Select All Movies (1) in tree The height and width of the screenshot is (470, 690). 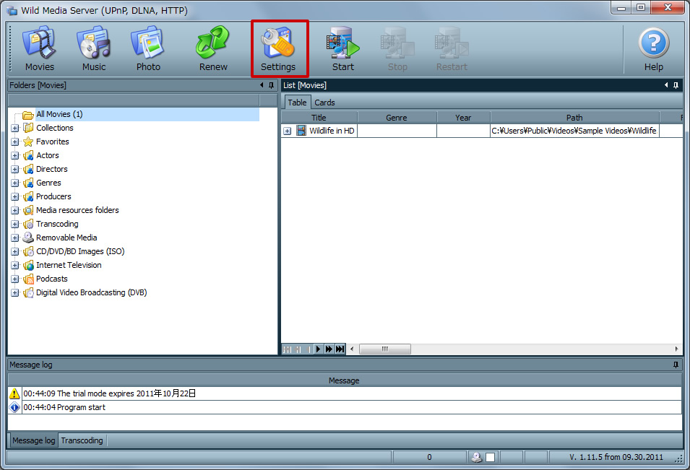pyautogui.click(x=59, y=114)
